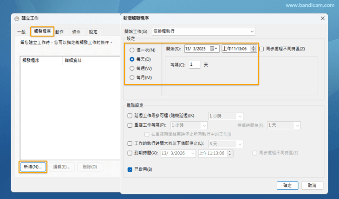Enable 延遲工作最多可達 checkbox
This screenshot has width=339, height=199.
(130, 116)
